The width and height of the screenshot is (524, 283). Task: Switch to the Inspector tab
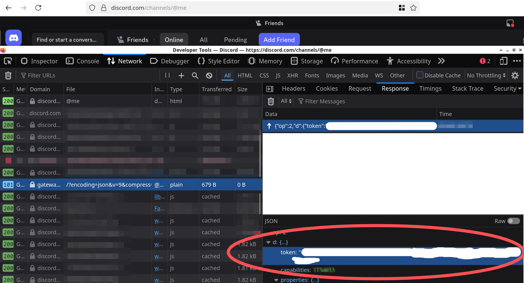pyautogui.click(x=39, y=61)
